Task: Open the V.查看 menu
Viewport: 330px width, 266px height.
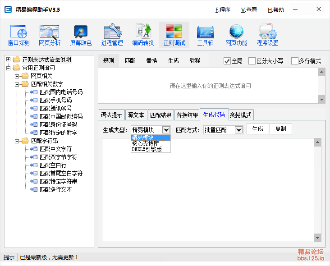Action: coord(249,9)
